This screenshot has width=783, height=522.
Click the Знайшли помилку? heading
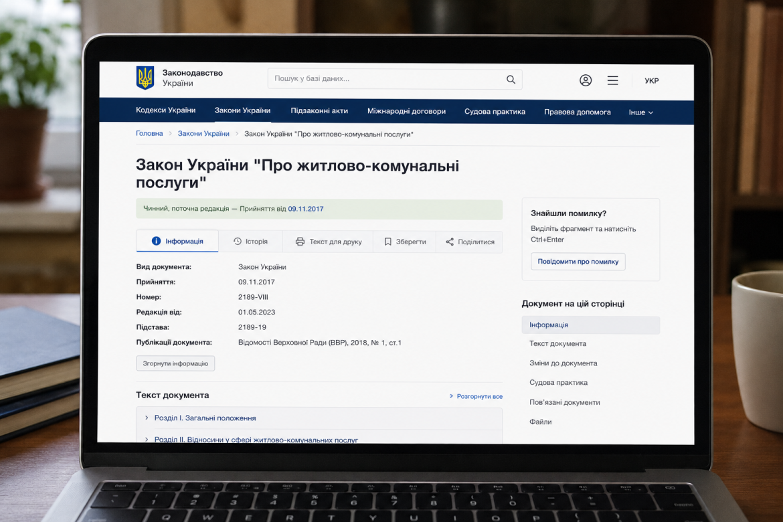(x=568, y=213)
